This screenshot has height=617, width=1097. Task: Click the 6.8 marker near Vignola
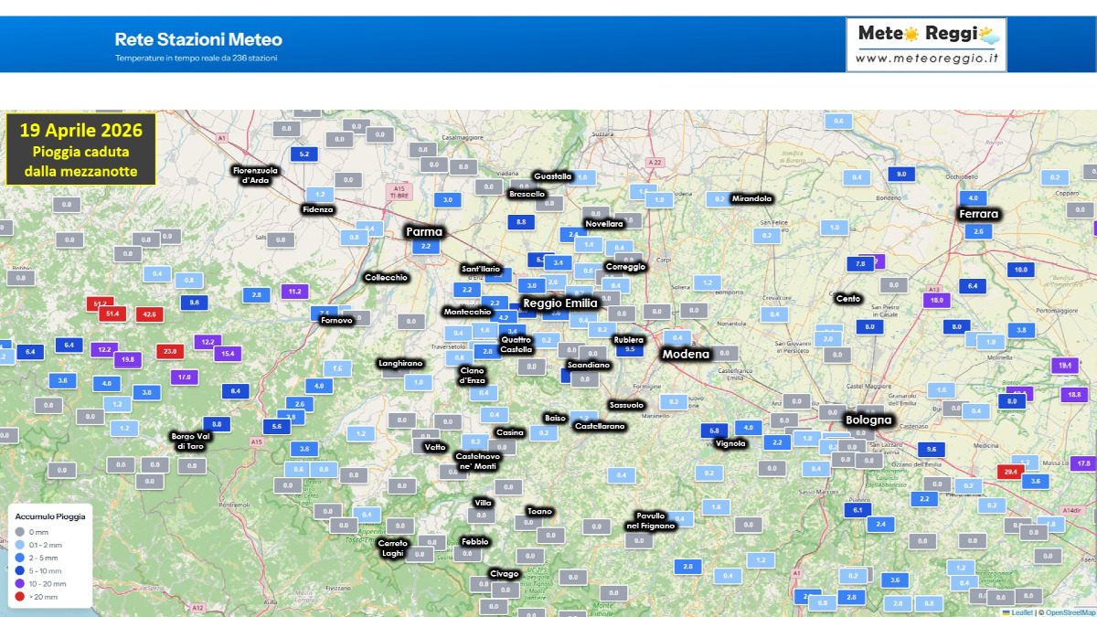tap(715, 430)
